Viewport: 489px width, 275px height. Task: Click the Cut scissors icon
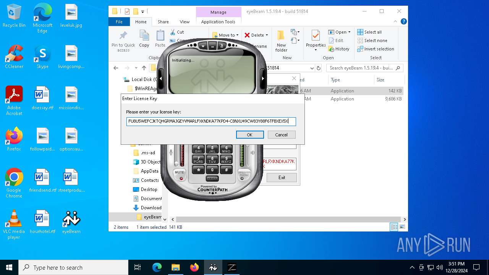(173, 32)
